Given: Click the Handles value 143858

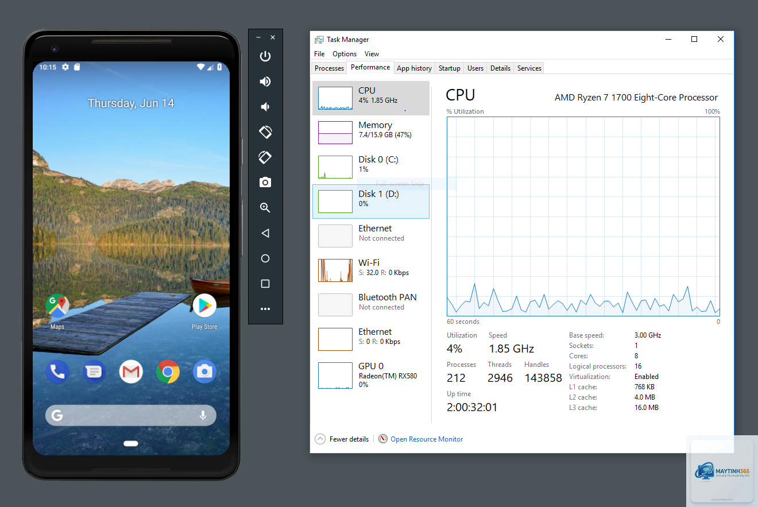Looking at the screenshot, I should pos(543,378).
